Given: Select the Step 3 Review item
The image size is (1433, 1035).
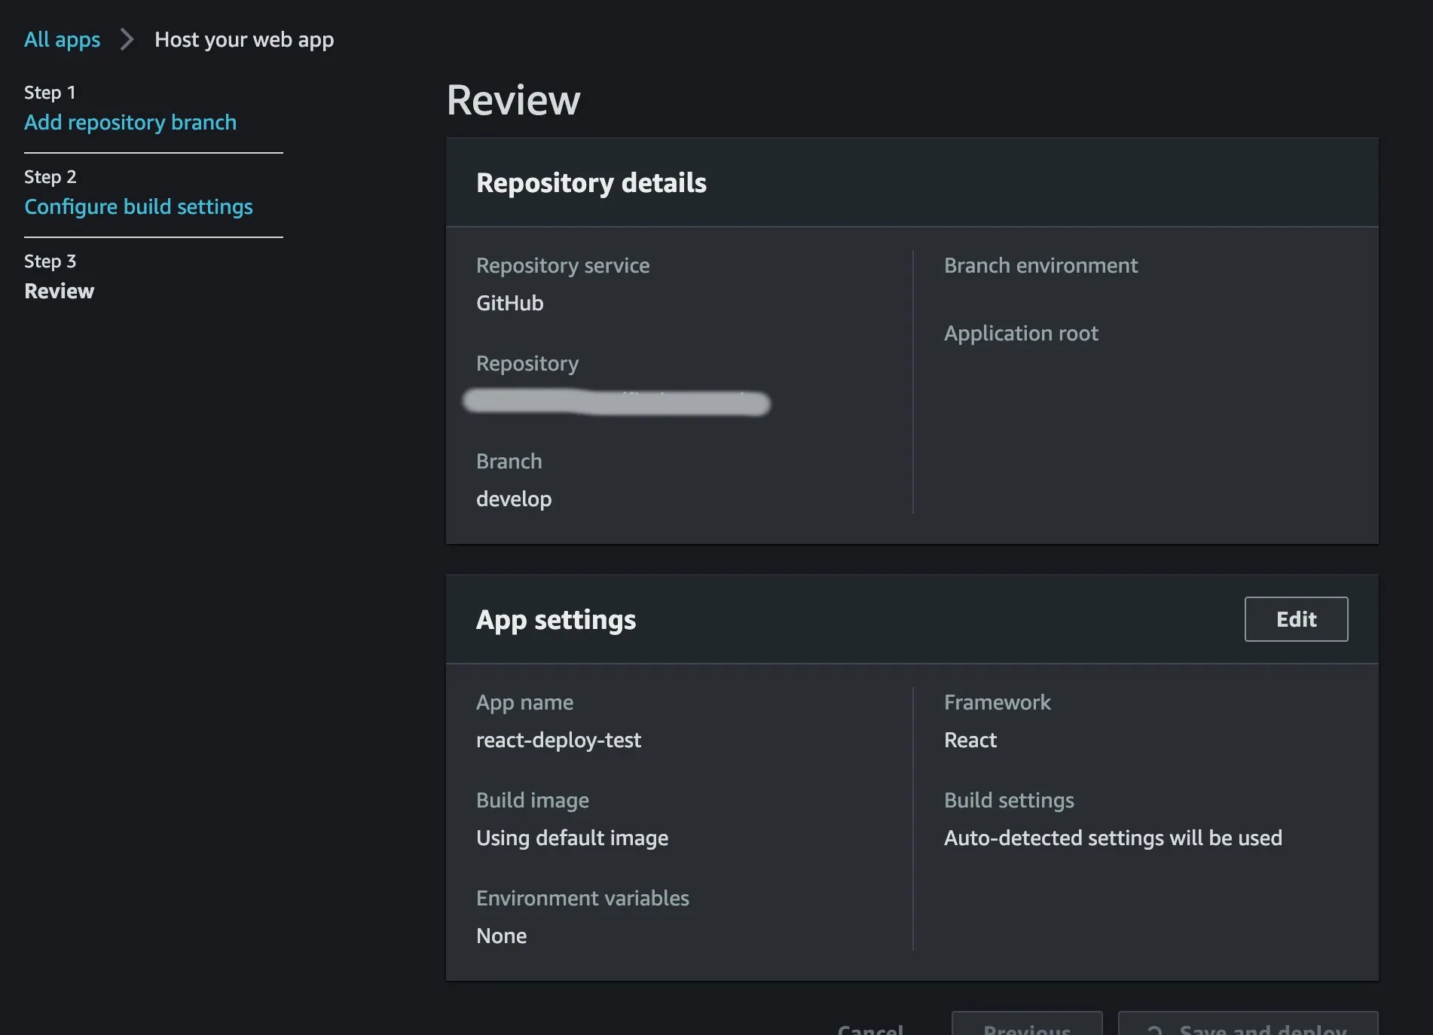Looking at the screenshot, I should [59, 291].
